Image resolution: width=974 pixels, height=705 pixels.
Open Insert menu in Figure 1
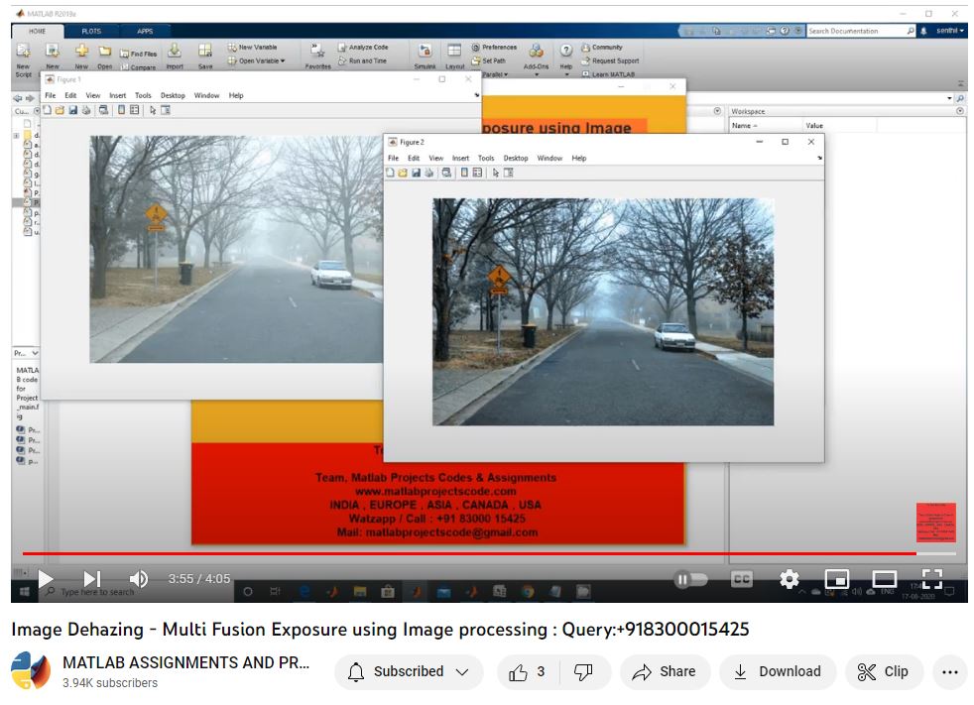click(117, 95)
